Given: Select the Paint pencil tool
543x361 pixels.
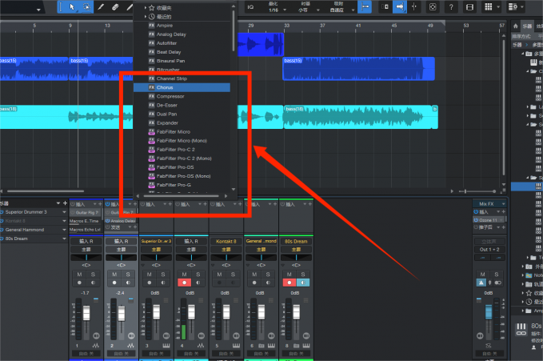Looking at the screenshot, I should click(x=102, y=6).
